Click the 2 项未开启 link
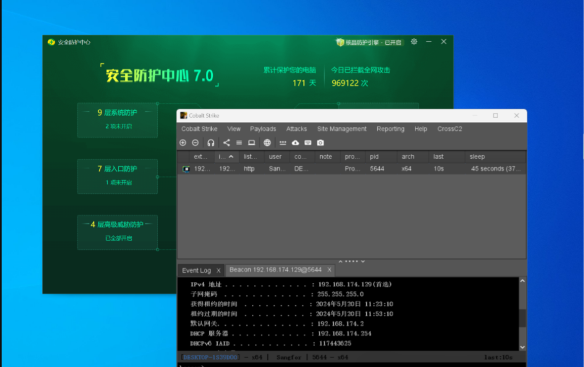 118,126
